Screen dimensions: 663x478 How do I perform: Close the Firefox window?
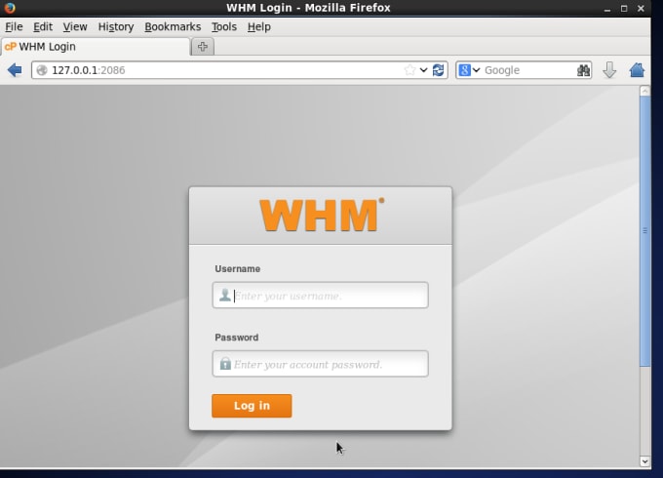point(641,9)
